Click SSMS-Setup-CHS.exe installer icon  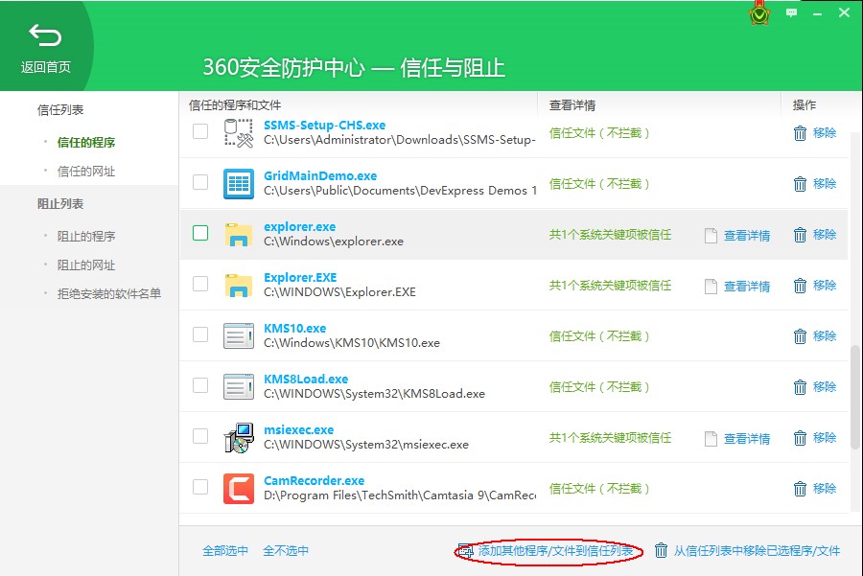click(x=239, y=133)
